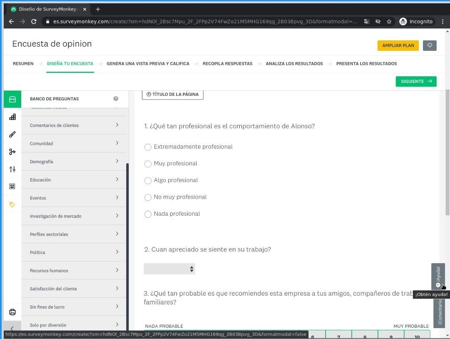Select DISEÑA TU ENCUESTA step
This screenshot has width=450, height=339.
point(70,64)
